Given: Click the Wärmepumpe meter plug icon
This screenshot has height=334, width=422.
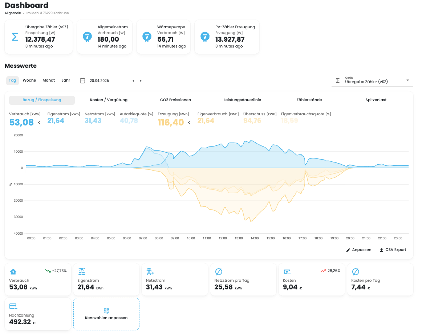Looking at the screenshot, I should [147, 37].
